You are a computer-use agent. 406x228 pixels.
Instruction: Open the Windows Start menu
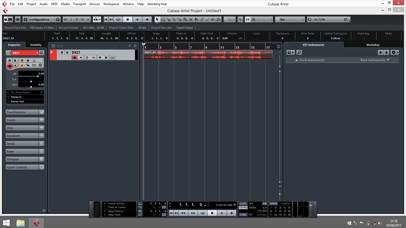point(6,223)
